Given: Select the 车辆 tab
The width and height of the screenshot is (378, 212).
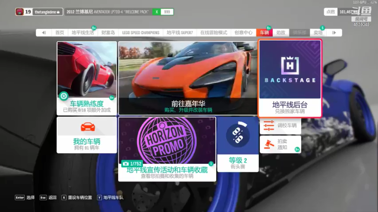Looking at the screenshot, I should (x=265, y=33).
